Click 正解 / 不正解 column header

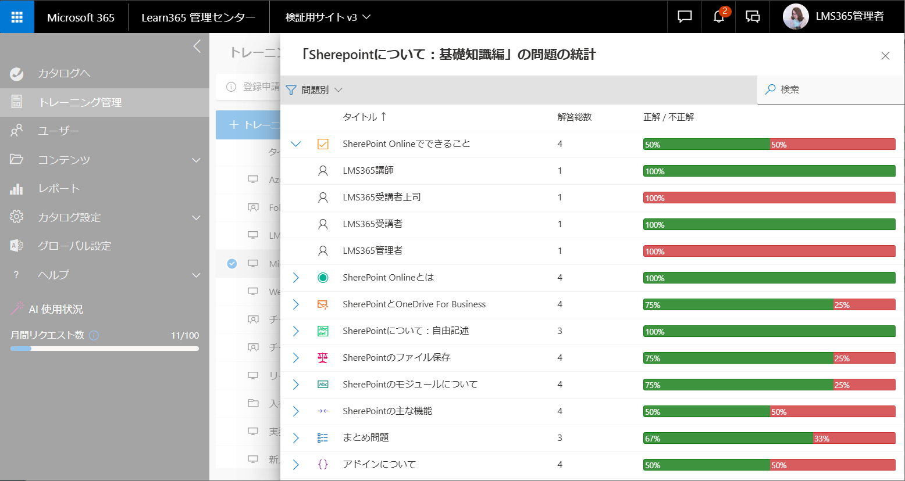point(669,117)
